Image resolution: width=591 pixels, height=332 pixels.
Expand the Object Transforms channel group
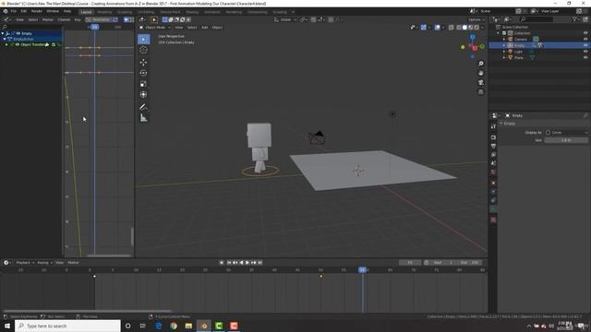6,45
